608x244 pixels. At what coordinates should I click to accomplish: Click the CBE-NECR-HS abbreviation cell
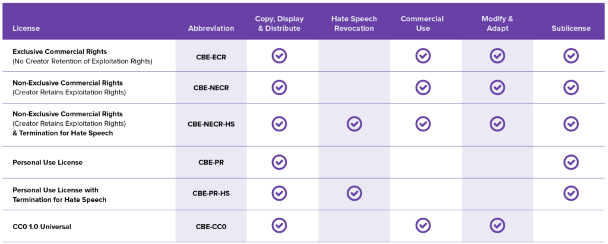[x=211, y=123]
